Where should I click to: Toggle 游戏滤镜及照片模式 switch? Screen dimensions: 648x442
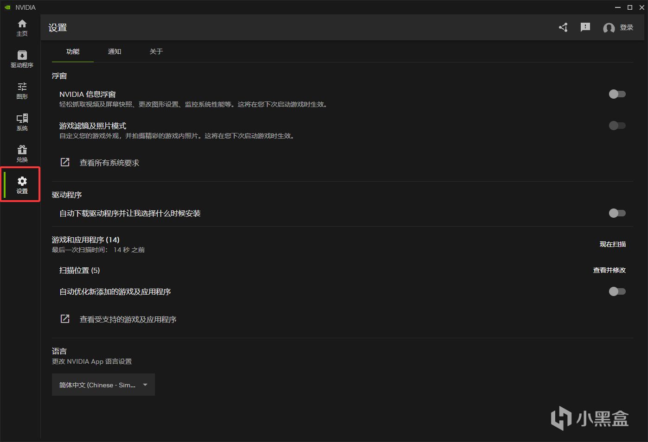tap(617, 126)
